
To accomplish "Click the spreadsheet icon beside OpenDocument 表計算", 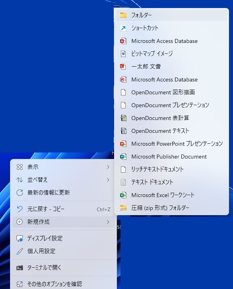I will tap(123, 118).
